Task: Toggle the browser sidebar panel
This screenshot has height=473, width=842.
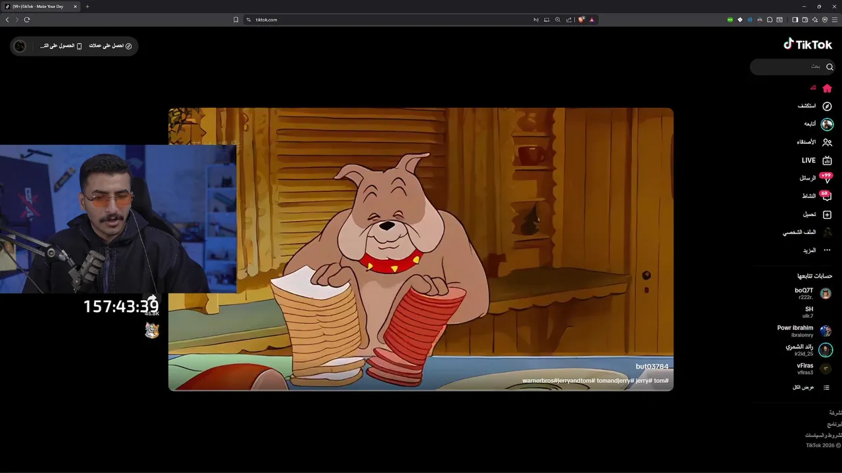Action: tap(795, 20)
